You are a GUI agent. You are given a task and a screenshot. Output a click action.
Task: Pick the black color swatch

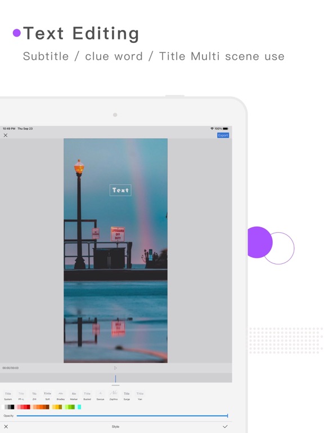point(12,407)
